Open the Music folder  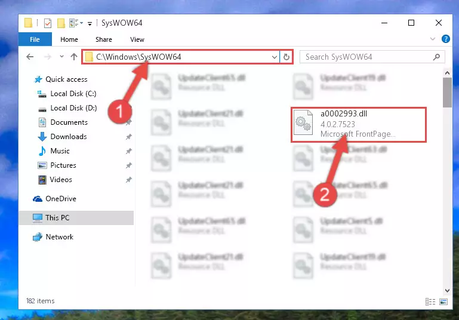[60, 151]
